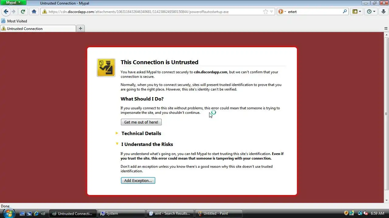Click the magnifier search icon

pos(345,12)
